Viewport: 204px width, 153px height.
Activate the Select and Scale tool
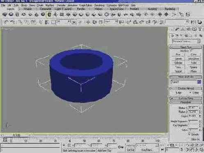click(101, 22)
